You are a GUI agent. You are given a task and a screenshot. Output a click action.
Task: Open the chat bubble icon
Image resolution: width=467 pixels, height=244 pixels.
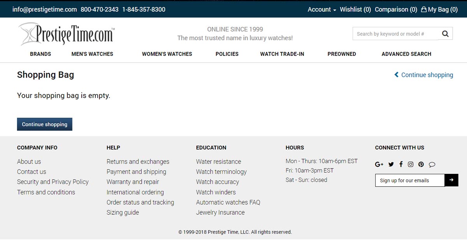432,164
